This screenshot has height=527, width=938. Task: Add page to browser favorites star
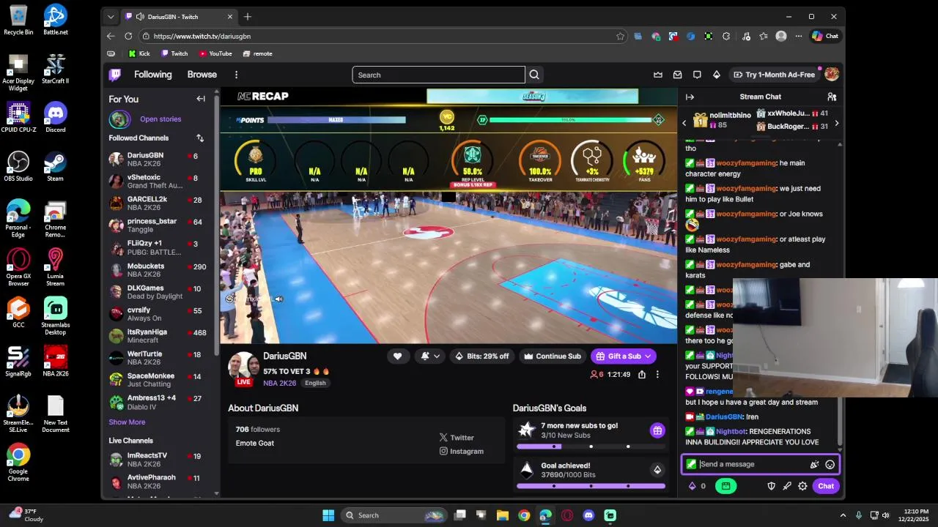tap(620, 36)
